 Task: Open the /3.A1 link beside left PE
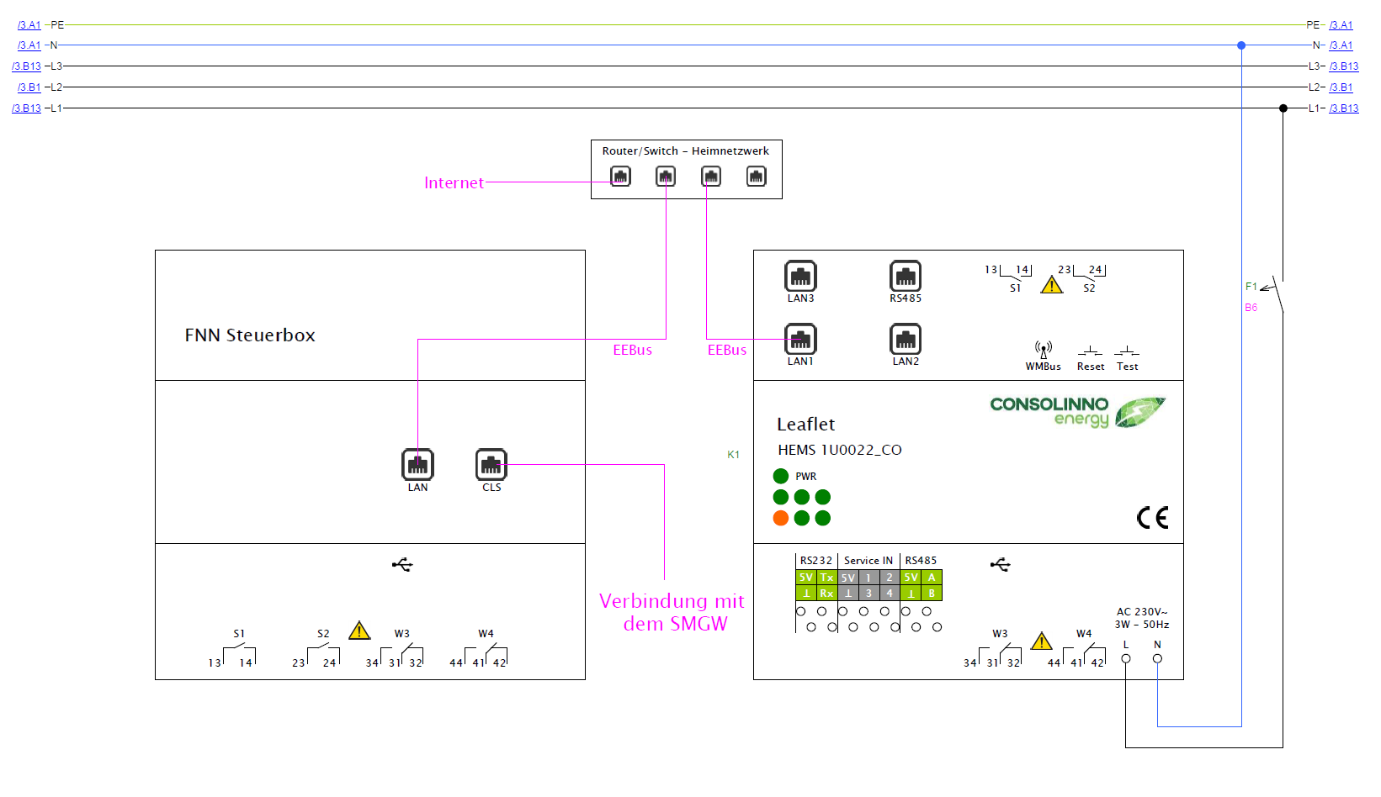[x=29, y=25]
